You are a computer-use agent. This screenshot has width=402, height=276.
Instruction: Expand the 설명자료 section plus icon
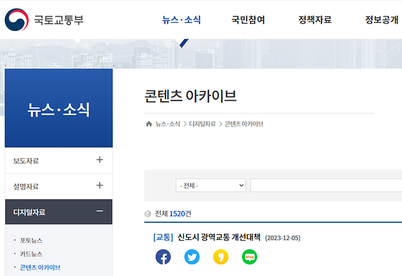(x=100, y=185)
